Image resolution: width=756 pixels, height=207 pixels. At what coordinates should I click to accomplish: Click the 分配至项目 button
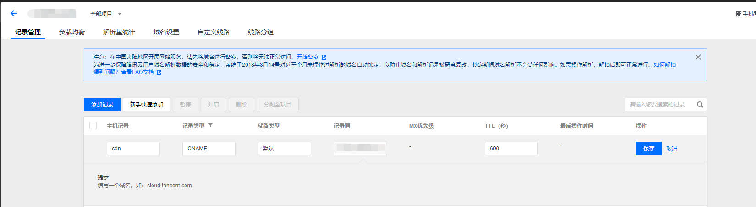click(x=278, y=105)
